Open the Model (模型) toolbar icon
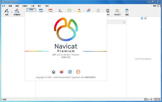 [127, 11]
